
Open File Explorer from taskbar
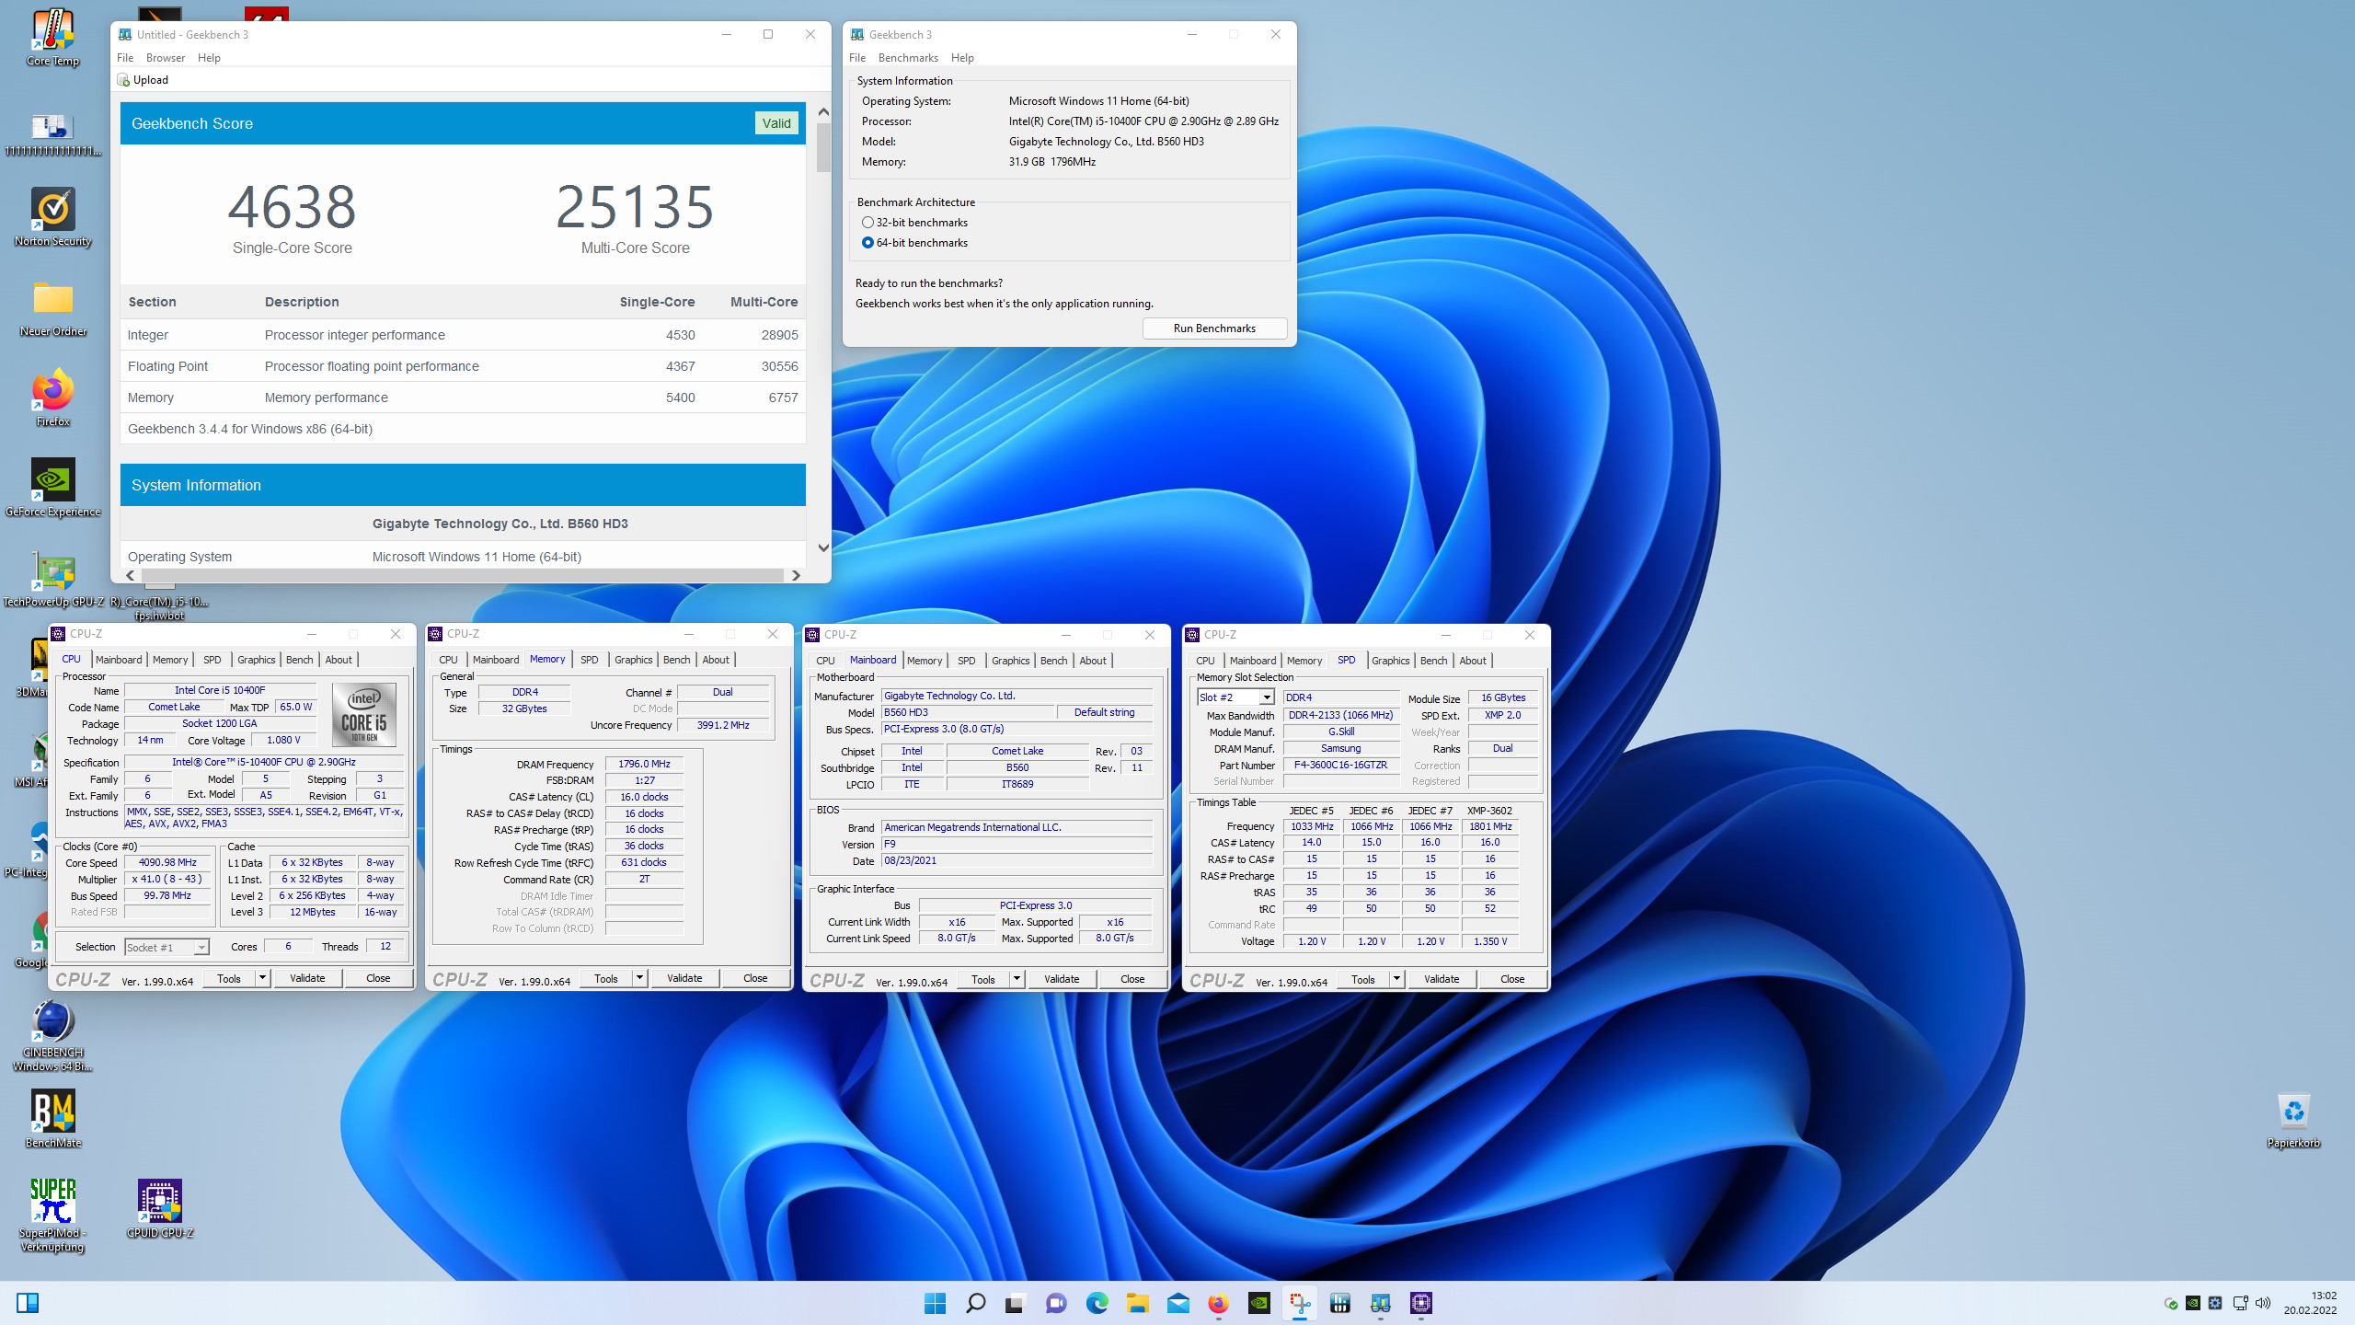click(1137, 1303)
